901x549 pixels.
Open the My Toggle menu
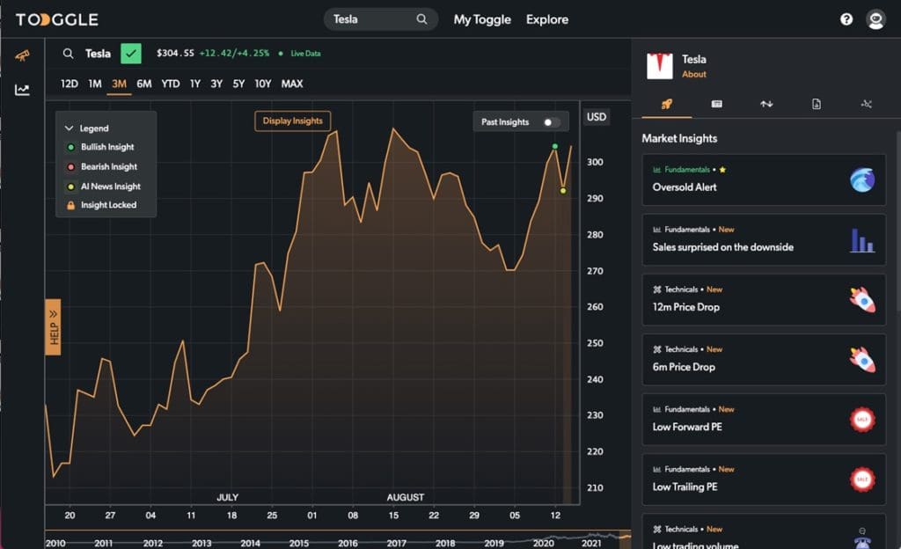click(482, 19)
